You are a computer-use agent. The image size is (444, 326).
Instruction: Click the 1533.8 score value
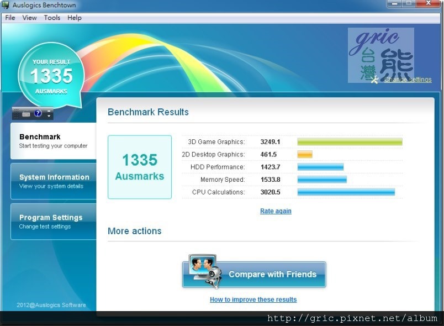tap(270, 180)
